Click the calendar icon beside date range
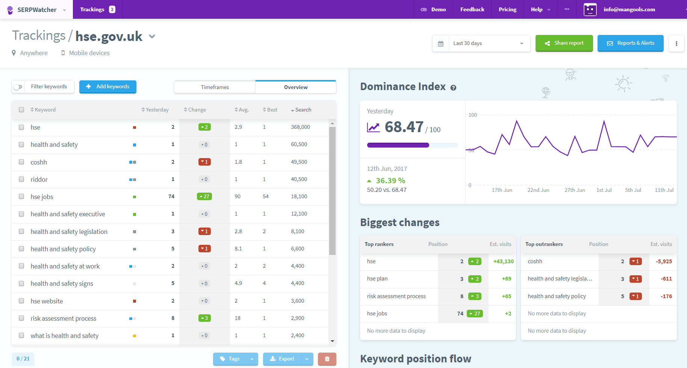687x368 pixels. 441,44
